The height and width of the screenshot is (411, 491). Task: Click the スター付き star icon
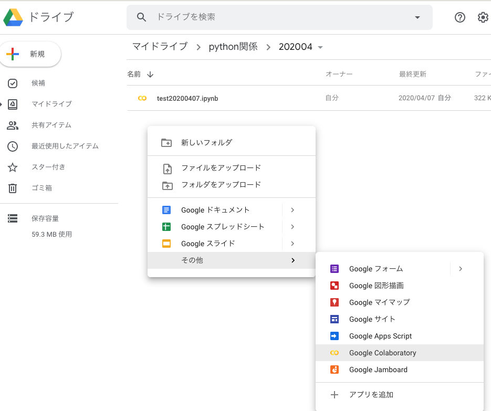(13, 167)
